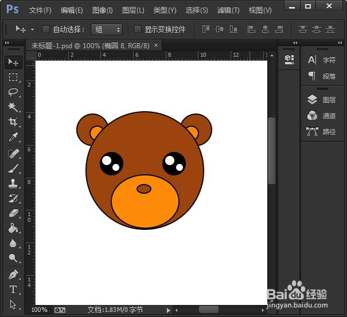Select the Pen tool
The image size is (347, 317).
13,274
